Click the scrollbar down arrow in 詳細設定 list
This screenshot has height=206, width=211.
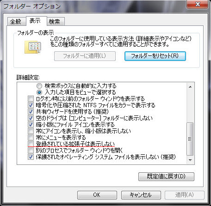click(x=190, y=160)
